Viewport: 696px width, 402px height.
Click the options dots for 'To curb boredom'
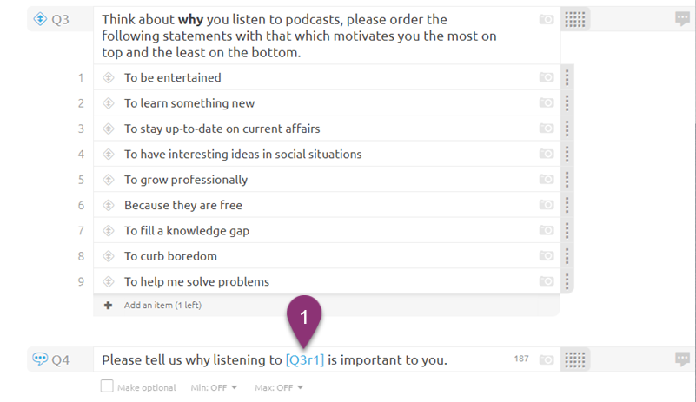click(x=567, y=256)
